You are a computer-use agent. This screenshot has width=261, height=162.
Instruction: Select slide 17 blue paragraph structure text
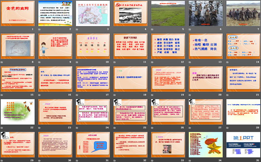[93, 79]
